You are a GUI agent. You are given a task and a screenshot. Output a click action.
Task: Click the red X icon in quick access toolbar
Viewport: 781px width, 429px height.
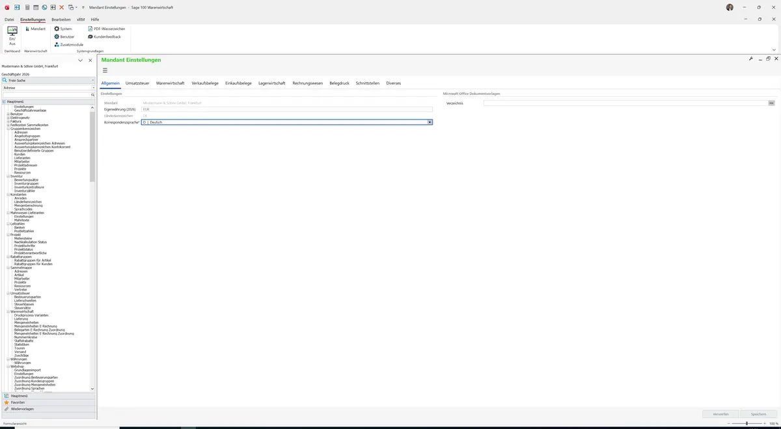[61, 7]
